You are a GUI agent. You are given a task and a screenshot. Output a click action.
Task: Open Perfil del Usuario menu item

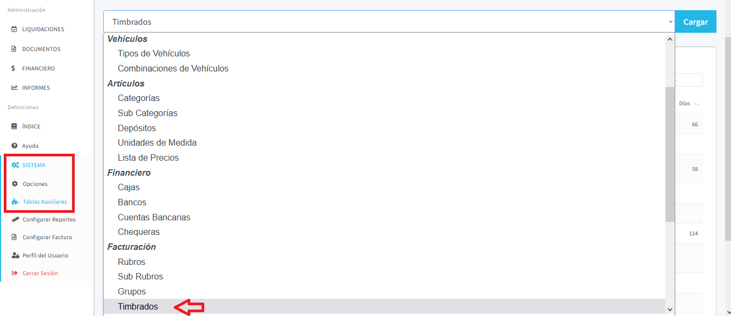click(45, 255)
